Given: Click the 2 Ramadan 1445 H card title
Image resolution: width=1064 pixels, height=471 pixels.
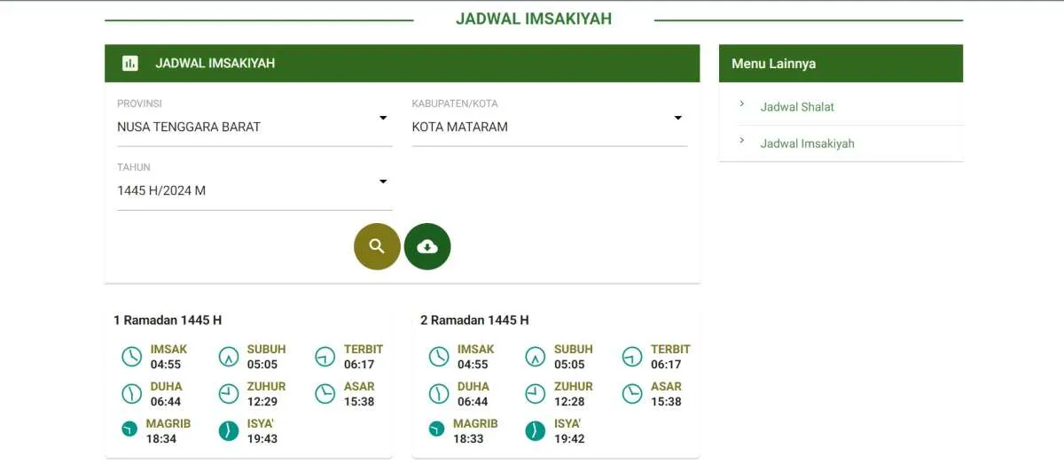Looking at the screenshot, I should [x=474, y=320].
